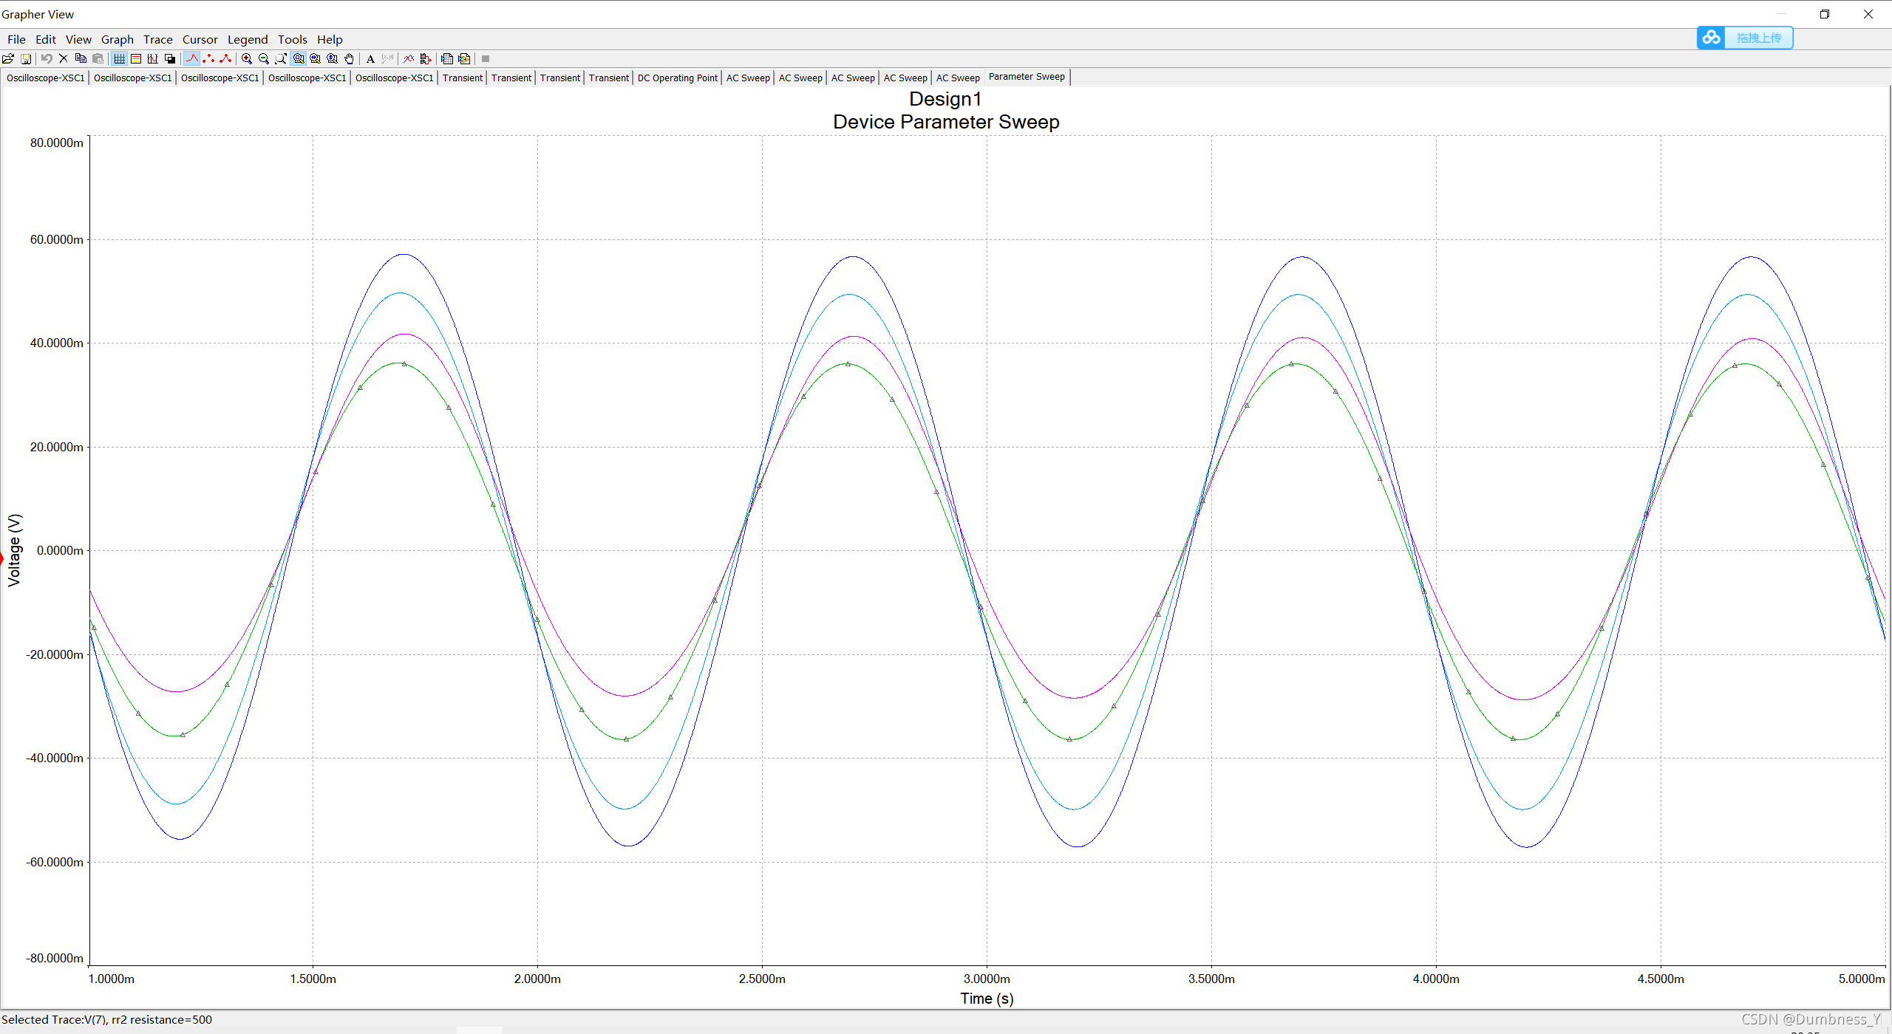Click the Device Parameter Sweep graph title
Image resolution: width=1892 pixels, height=1034 pixels.
(x=945, y=122)
